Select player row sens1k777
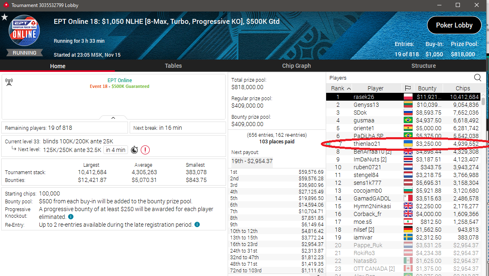The image size is (489, 276). 403,183
